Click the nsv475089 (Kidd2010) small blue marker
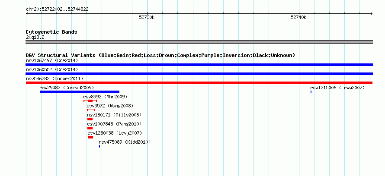This screenshot has height=176, width=385. click(x=99, y=146)
